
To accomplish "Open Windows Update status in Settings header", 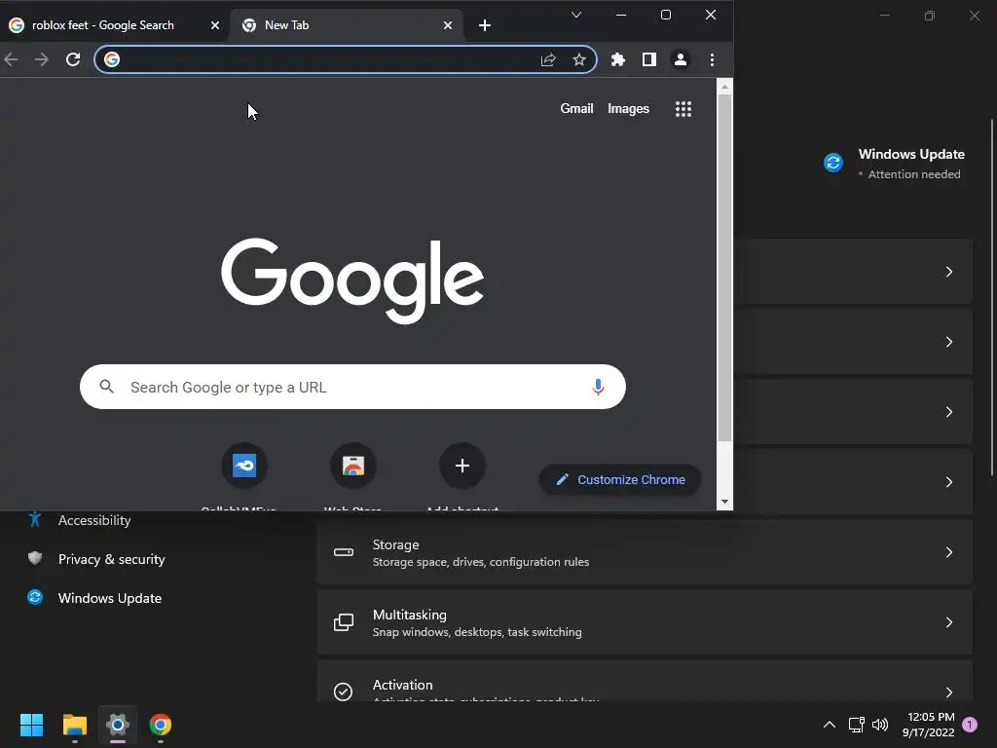I will [x=894, y=164].
